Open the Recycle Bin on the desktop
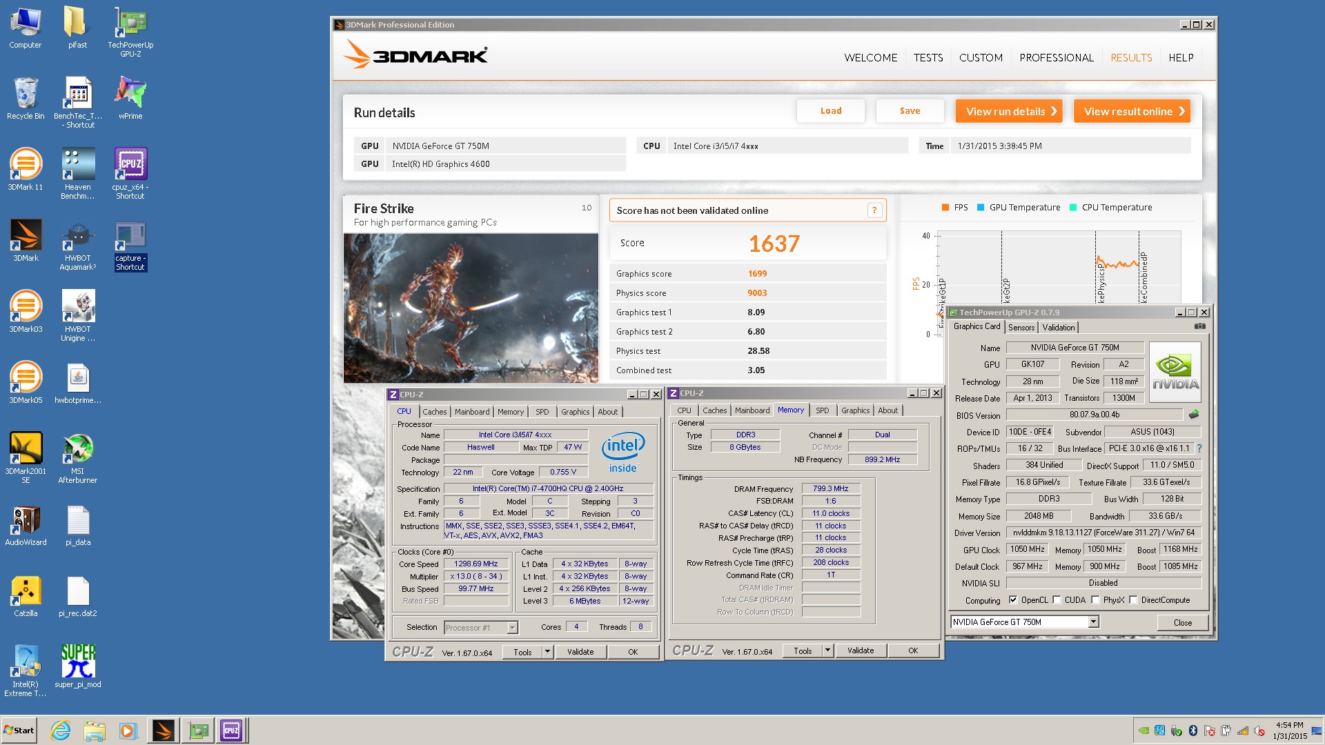The image size is (1325, 745). click(x=26, y=97)
